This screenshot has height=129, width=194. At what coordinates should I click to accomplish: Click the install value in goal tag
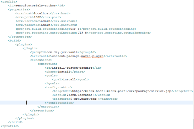(x=68, y=79)
